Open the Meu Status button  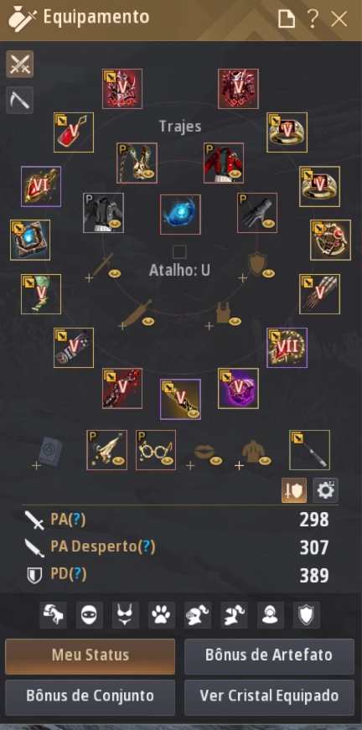[x=90, y=656]
